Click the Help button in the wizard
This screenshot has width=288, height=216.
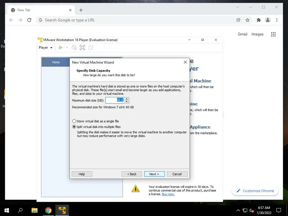pyautogui.click(x=82, y=174)
